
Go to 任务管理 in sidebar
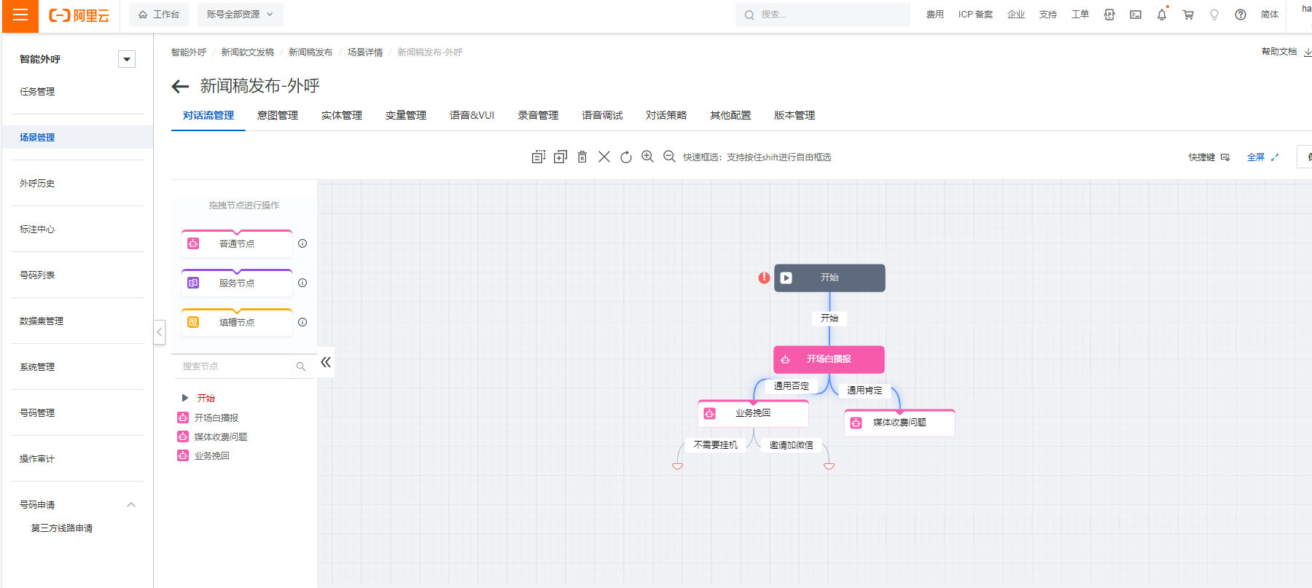click(x=37, y=92)
